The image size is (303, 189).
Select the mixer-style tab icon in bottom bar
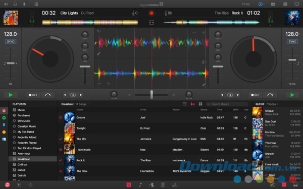pos(174,185)
